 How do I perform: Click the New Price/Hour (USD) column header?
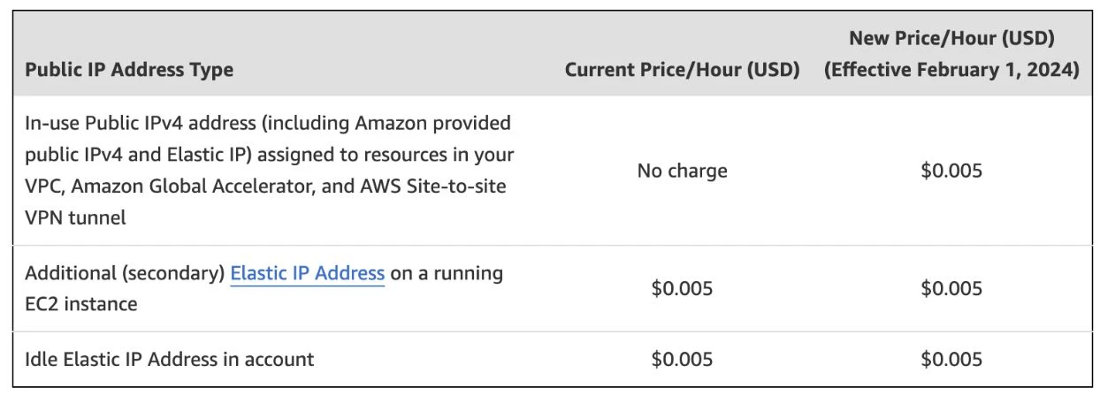coord(951,39)
